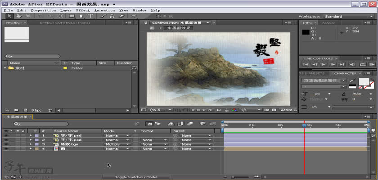Select the Pen tool
The image size is (378, 180).
[81, 16]
